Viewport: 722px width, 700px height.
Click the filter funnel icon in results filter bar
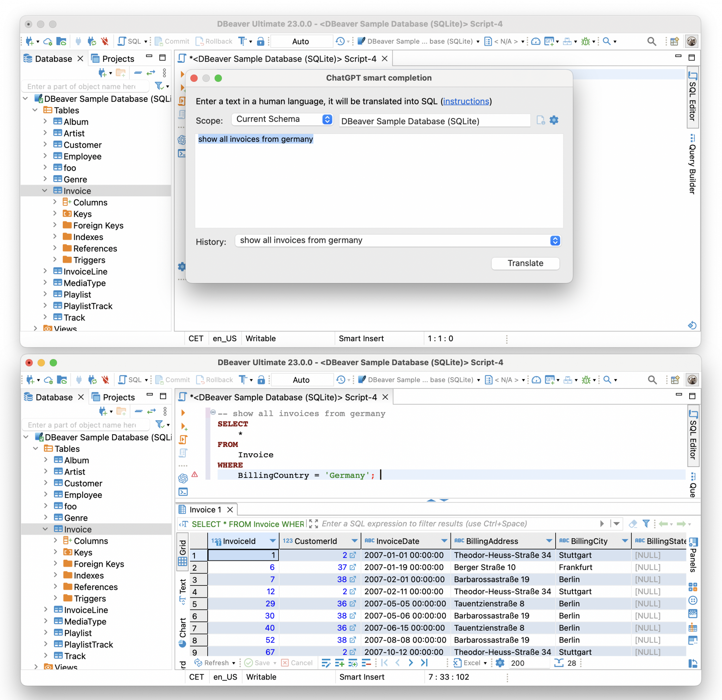646,524
